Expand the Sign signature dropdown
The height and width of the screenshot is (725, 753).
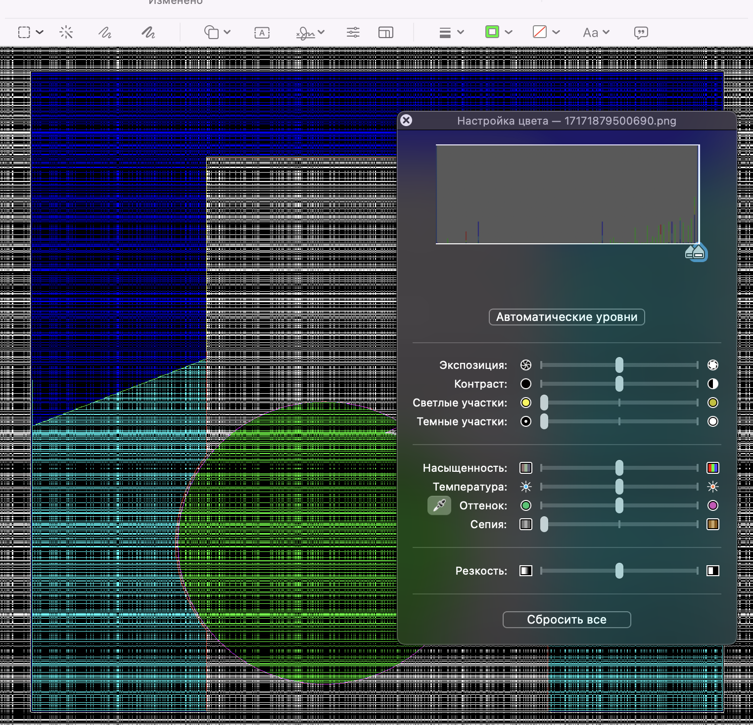310,33
